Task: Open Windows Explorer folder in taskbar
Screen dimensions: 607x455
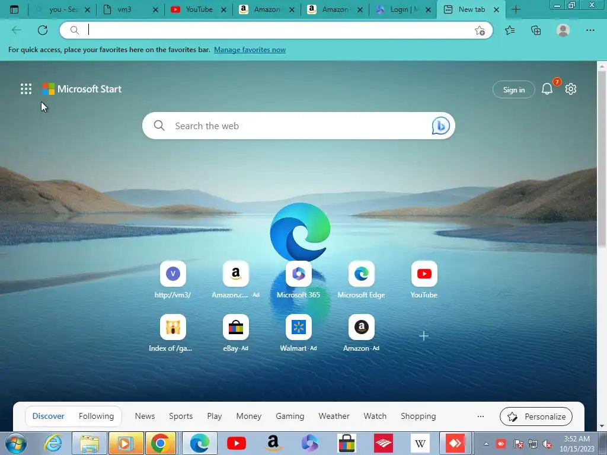Action: 90,443
